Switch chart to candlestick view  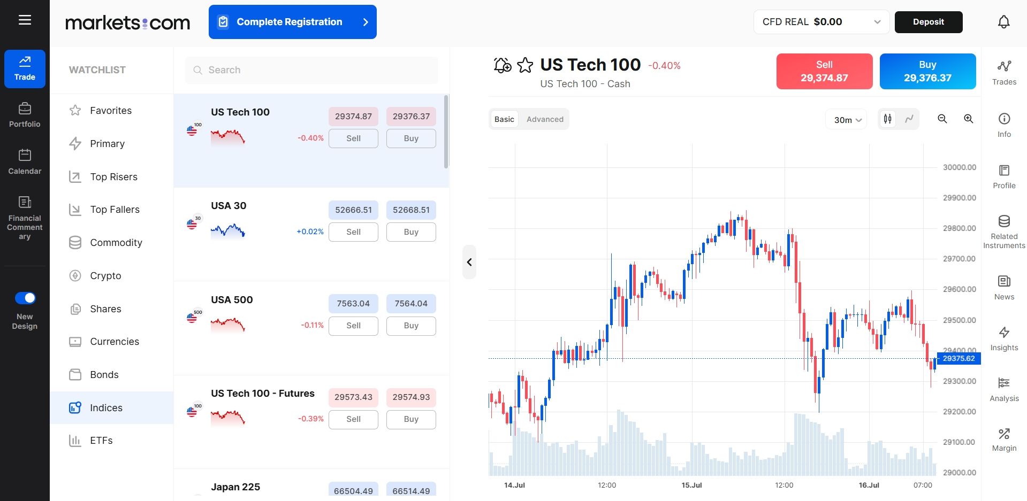point(888,119)
